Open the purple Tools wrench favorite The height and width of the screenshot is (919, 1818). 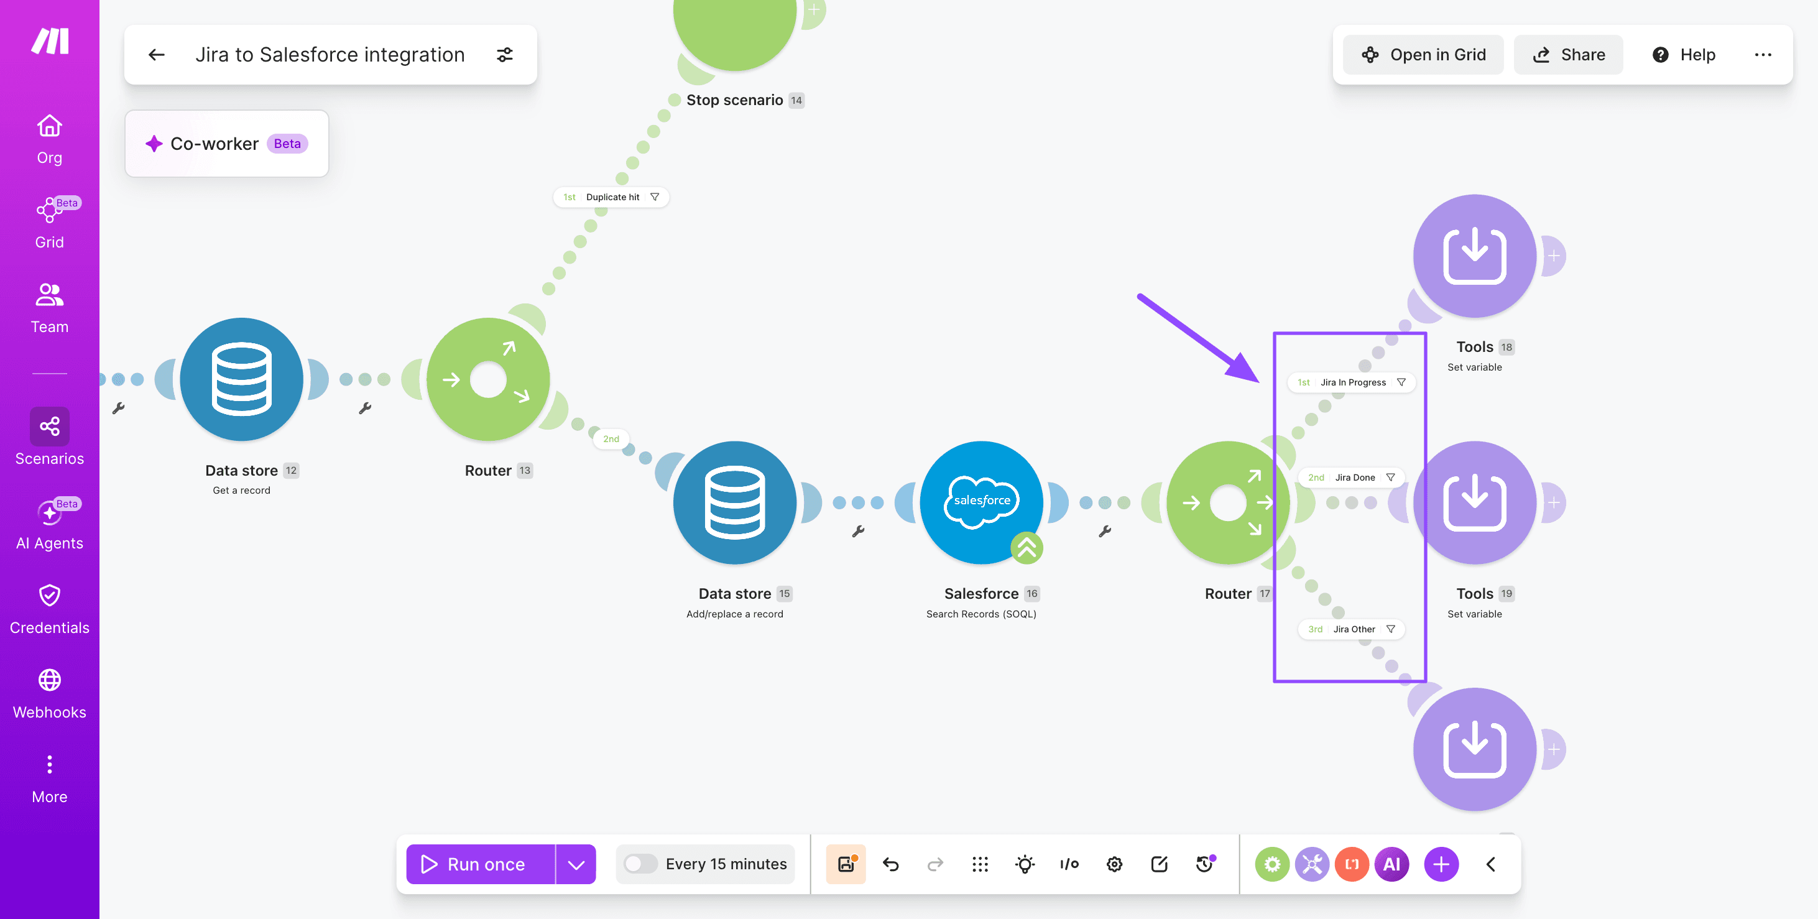click(x=1312, y=864)
